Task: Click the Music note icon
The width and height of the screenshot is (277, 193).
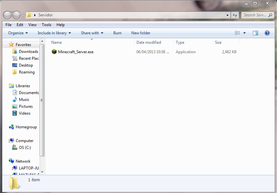Action: 15,99
